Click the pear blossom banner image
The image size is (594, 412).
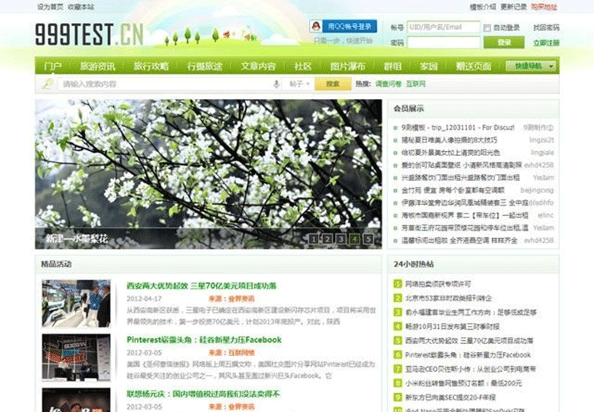[208, 174]
